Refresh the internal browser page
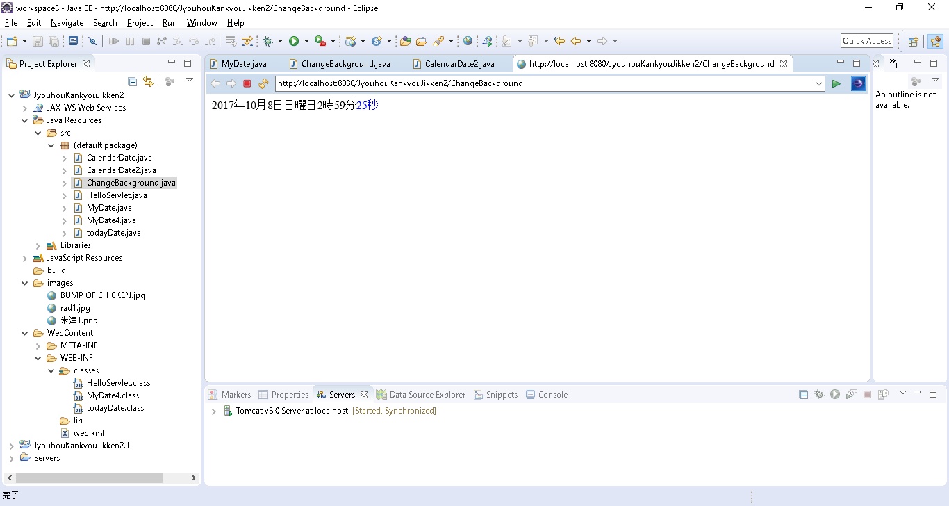Screen dimensions: 949x506 pyautogui.click(x=263, y=83)
